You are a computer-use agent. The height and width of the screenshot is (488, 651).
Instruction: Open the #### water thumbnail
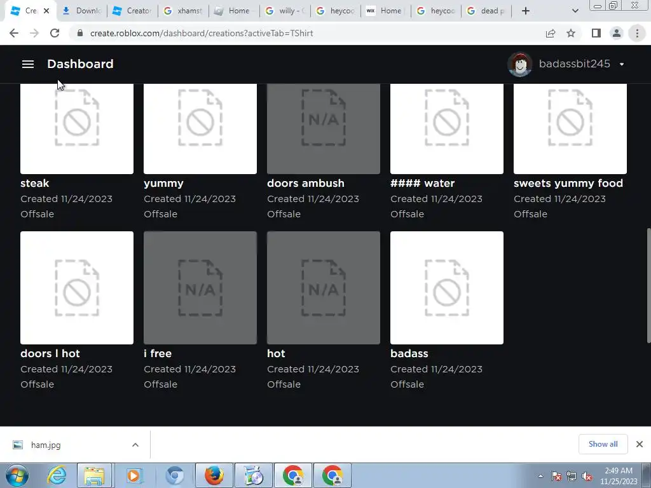tap(447, 128)
